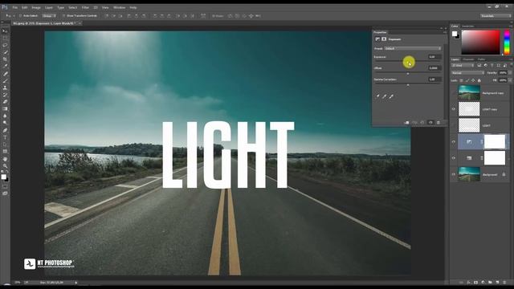Open the Fill slider dropdown arrow
The image size is (514, 289).
[510, 80]
